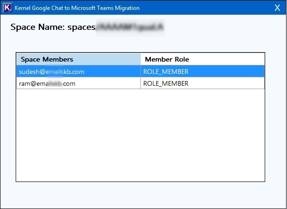Select the sudesh@ member email cell
This screenshot has height=209, width=287.
[x=79, y=72]
